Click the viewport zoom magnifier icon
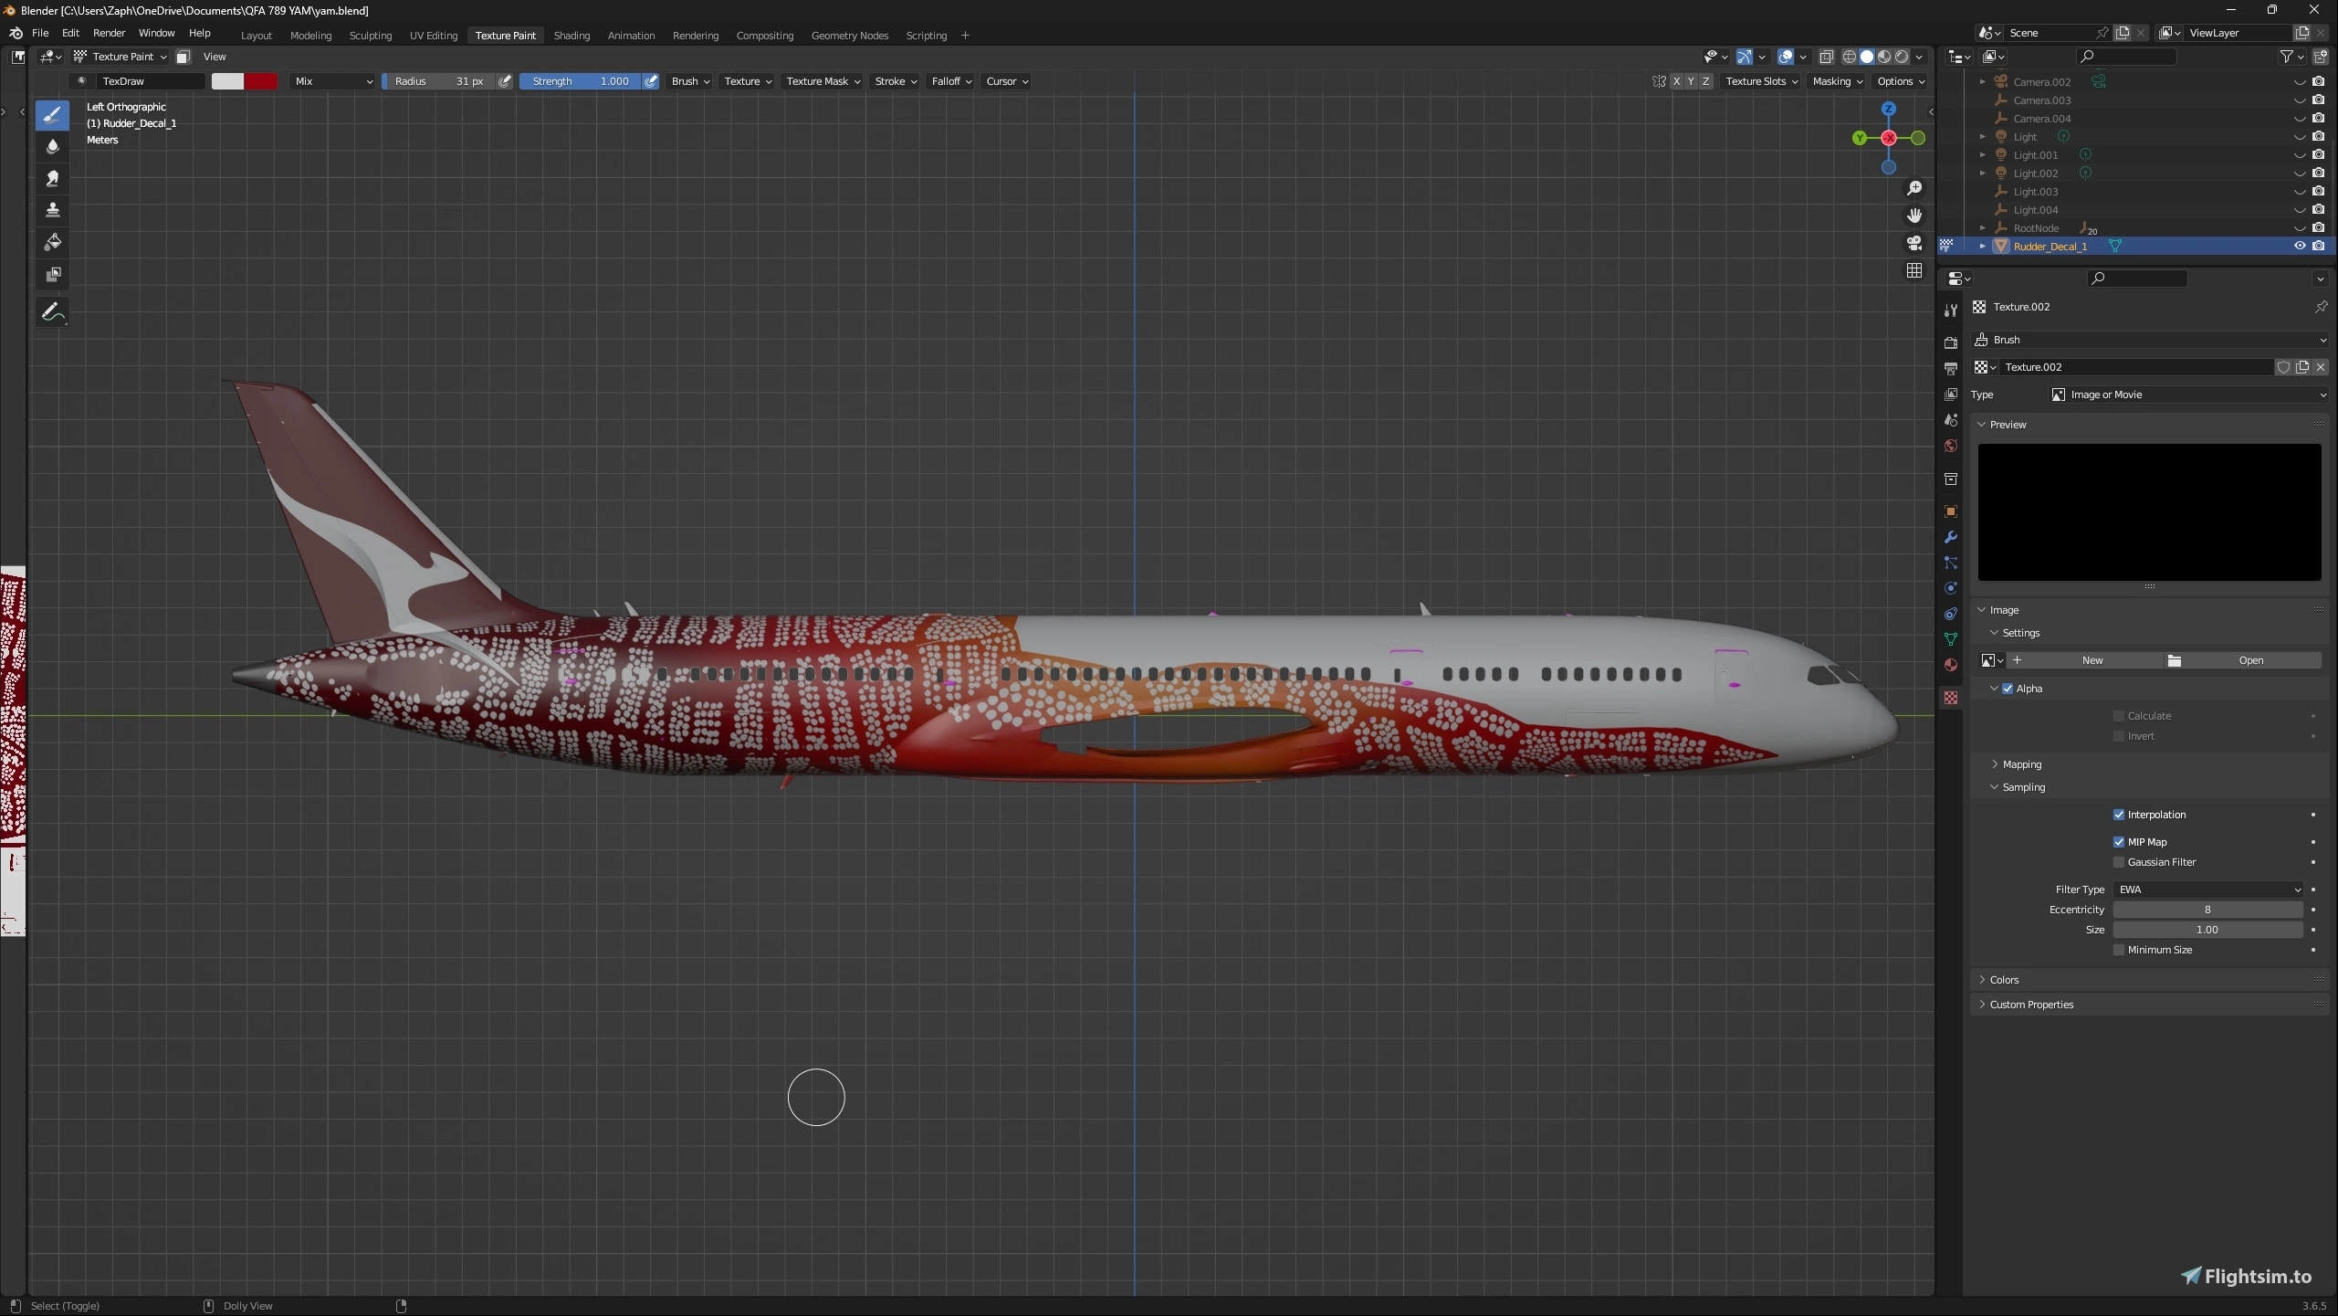 click(1913, 188)
